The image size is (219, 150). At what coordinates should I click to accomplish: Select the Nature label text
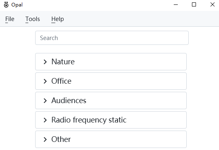[63, 61]
